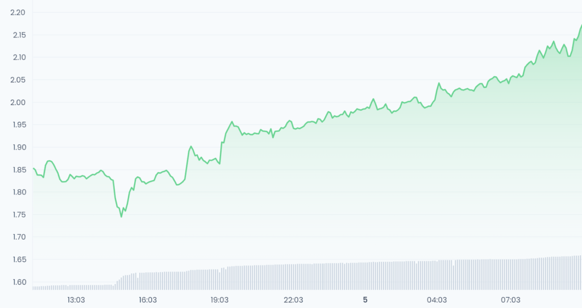Click the lowest dip of the price line
The width and height of the screenshot is (582, 308).
[x=121, y=217]
